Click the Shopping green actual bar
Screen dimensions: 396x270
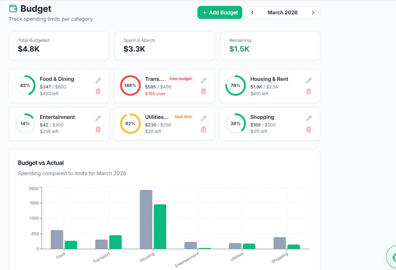point(294,247)
